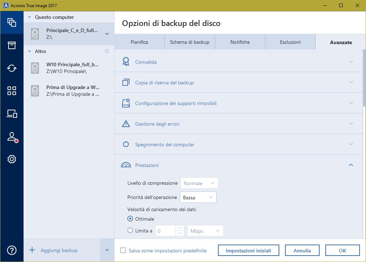Open the Account icon in sidebar
The image size is (366, 262).
(12, 137)
